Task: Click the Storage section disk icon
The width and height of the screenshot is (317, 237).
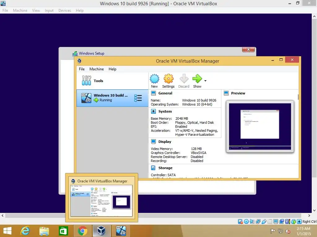Action: [154, 168]
